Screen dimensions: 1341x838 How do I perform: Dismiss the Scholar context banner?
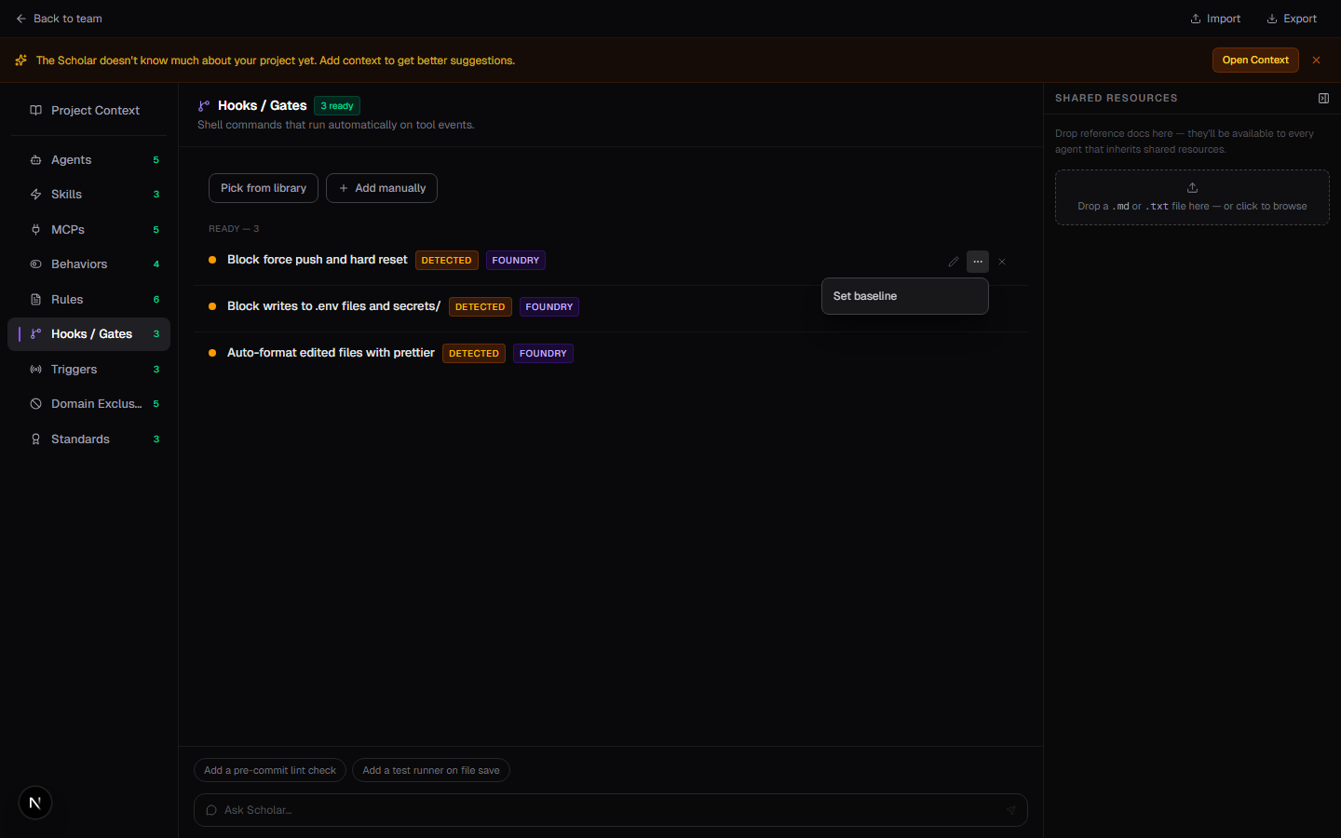point(1316,60)
